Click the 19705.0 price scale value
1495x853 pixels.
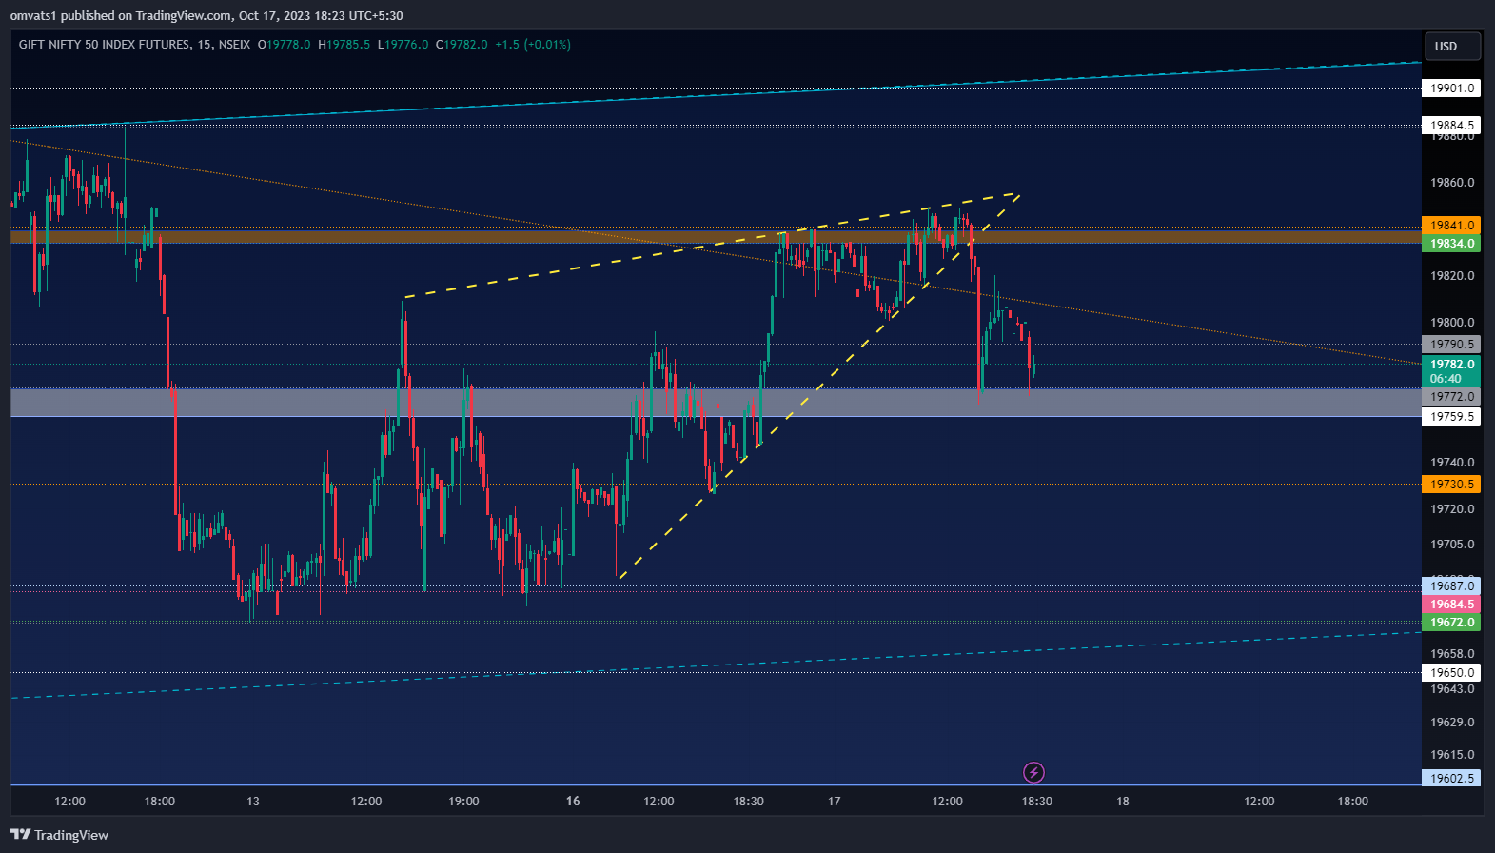point(1452,545)
